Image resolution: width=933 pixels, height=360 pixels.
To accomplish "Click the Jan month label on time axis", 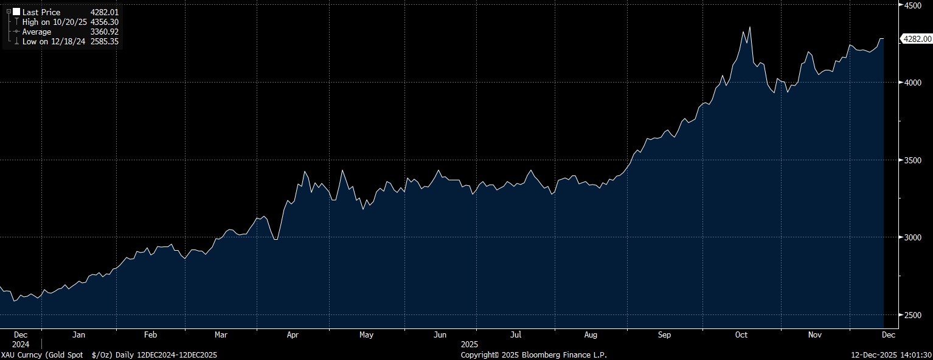I will tap(78, 335).
